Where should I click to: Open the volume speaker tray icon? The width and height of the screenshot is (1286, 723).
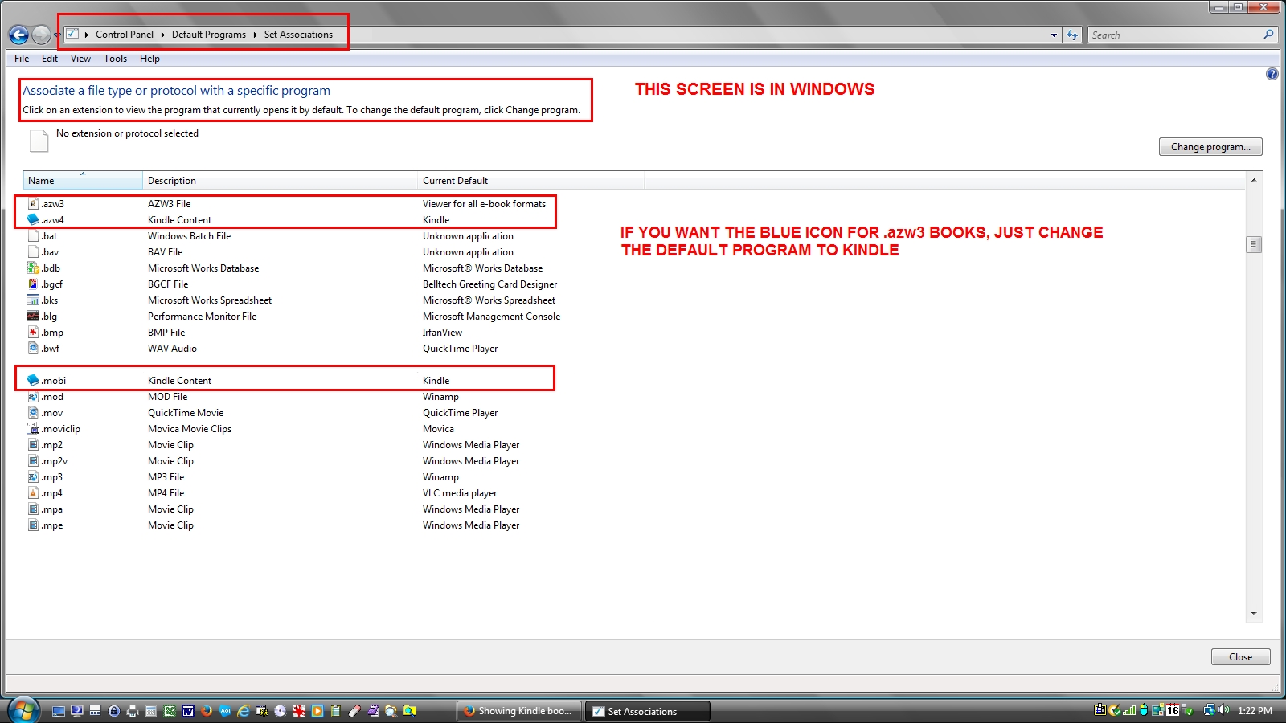1224,710
